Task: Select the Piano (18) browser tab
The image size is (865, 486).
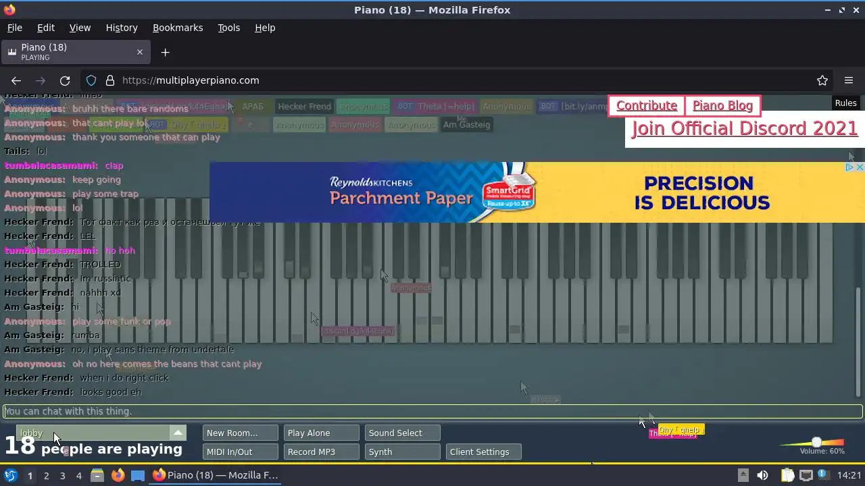Action: tap(74, 52)
